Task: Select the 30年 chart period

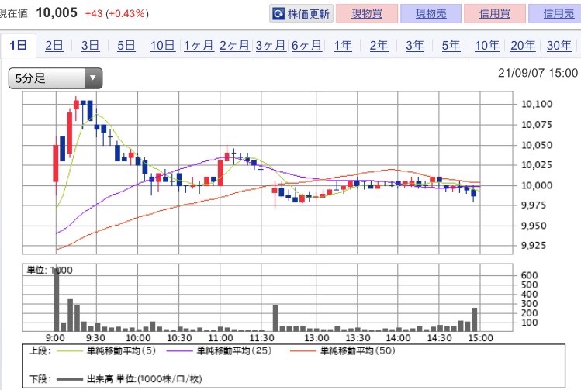Action: pos(559,46)
